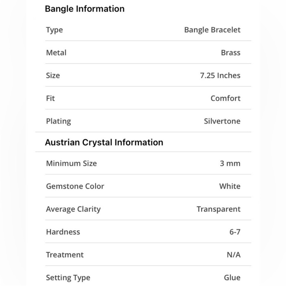286x286 pixels.
Task: Select the Minimum Size label
Action: coord(71,163)
